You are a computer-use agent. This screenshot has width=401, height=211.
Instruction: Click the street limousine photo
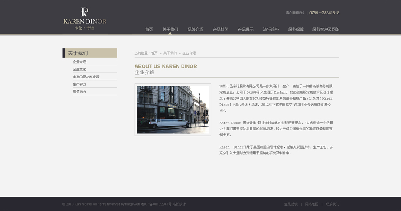[173, 109]
